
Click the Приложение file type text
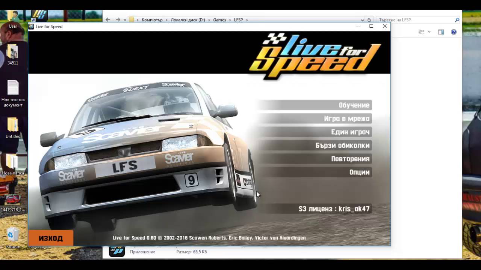[x=142, y=252]
